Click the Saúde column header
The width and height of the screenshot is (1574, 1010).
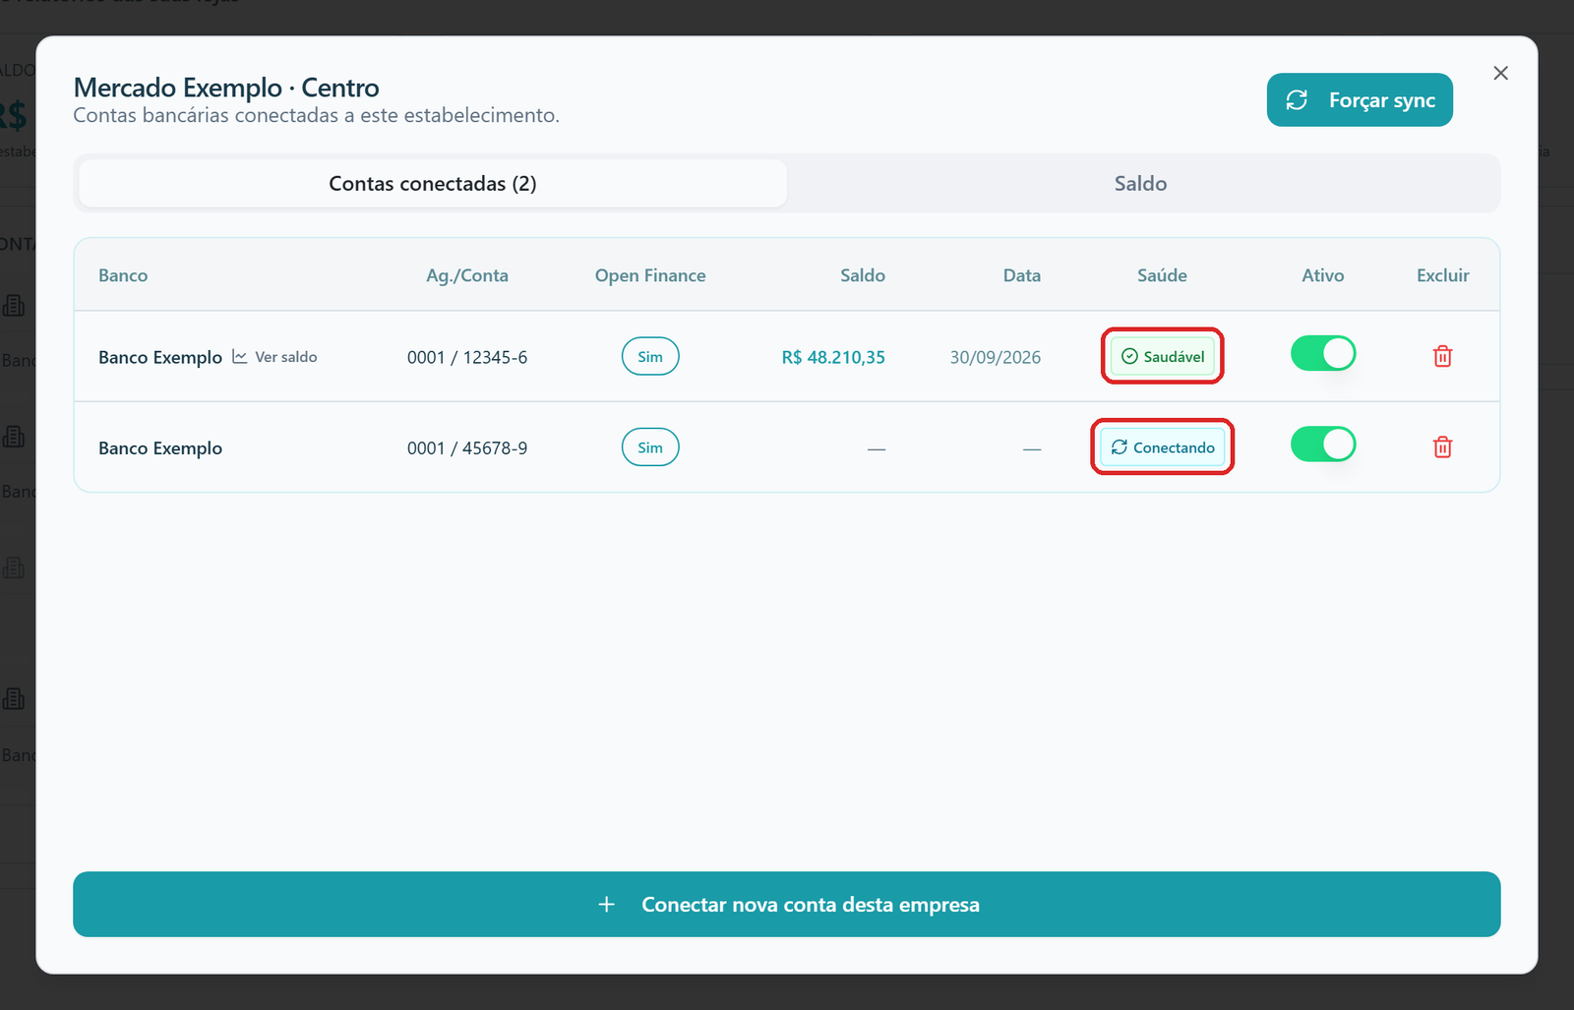(1162, 275)
